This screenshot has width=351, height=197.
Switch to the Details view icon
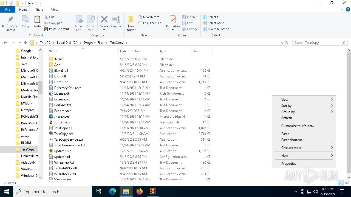341,183
